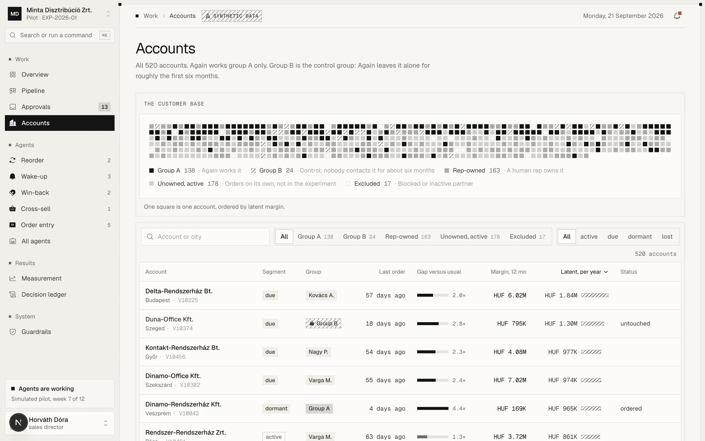
Task: Show Excluded accounts tab
Action: (527, 237)
